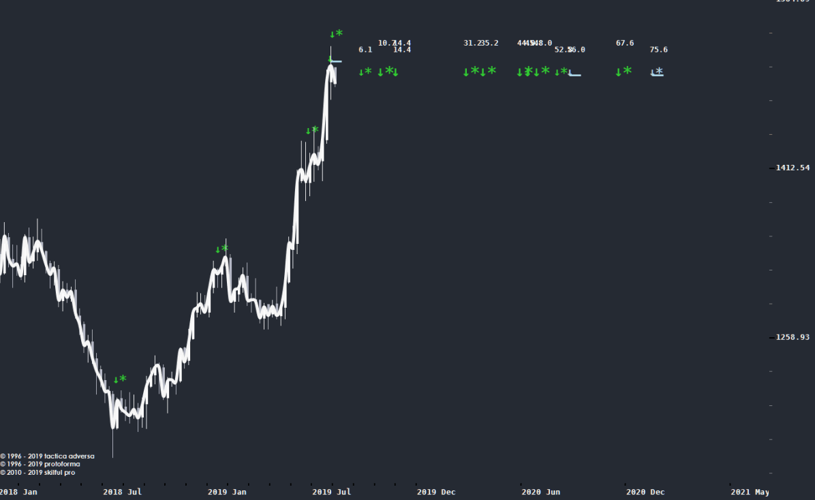Click the green arrow-star marker below 6.1
Image resolution: width=815 pixels, height=500 pixels.
[x=365, y=72]
